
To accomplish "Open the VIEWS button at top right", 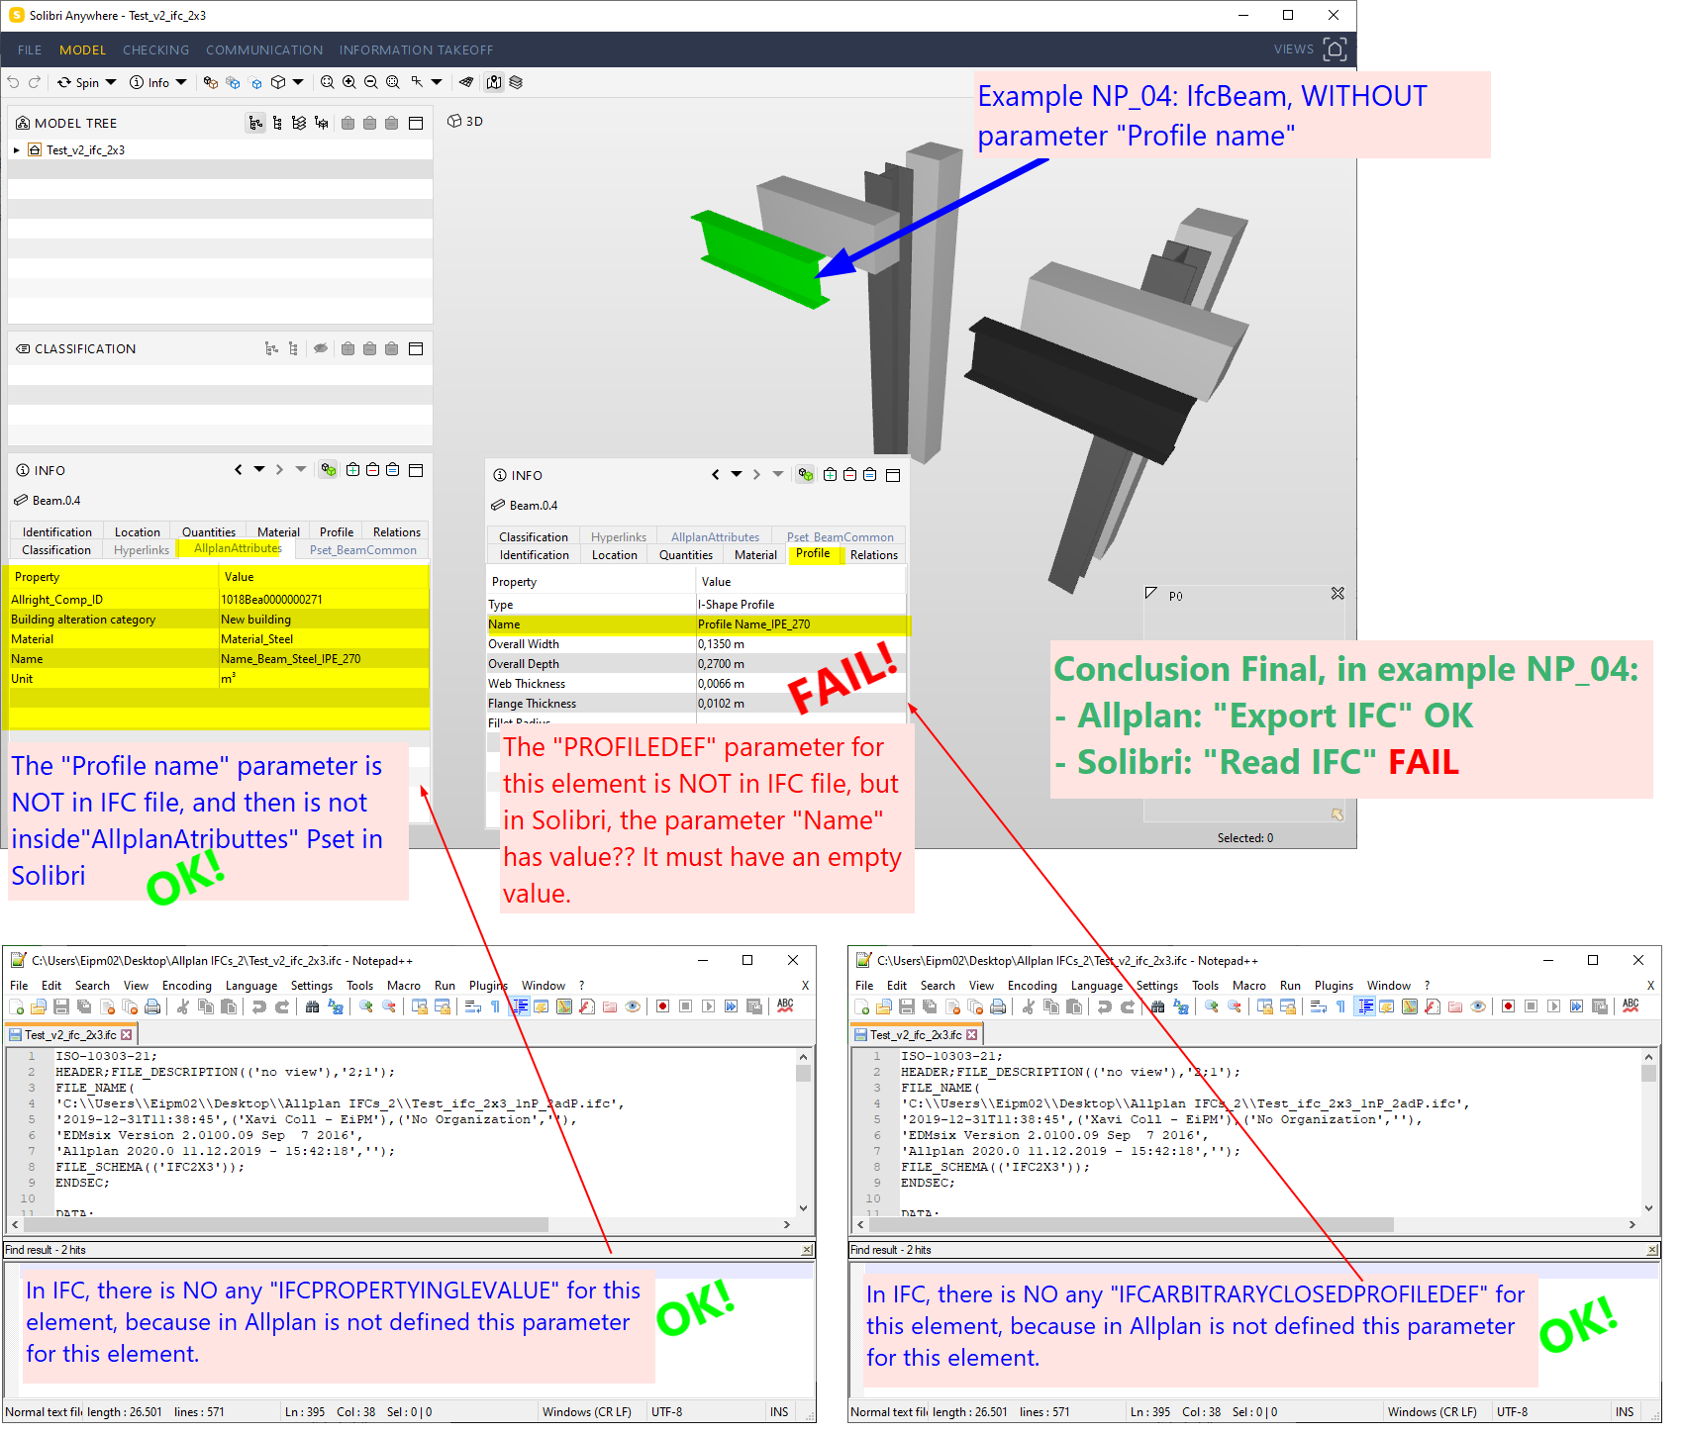I will tap(1310, 49).
